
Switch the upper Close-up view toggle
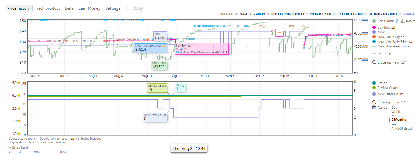[403, 62]
